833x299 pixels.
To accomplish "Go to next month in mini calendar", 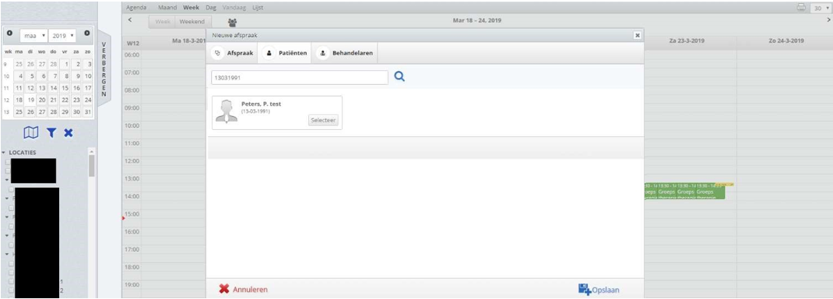I will coord(87,33).
